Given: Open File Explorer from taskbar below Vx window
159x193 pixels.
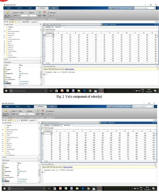Looking at the screenshot, I should pyautogui.click(x=79, y=91).
